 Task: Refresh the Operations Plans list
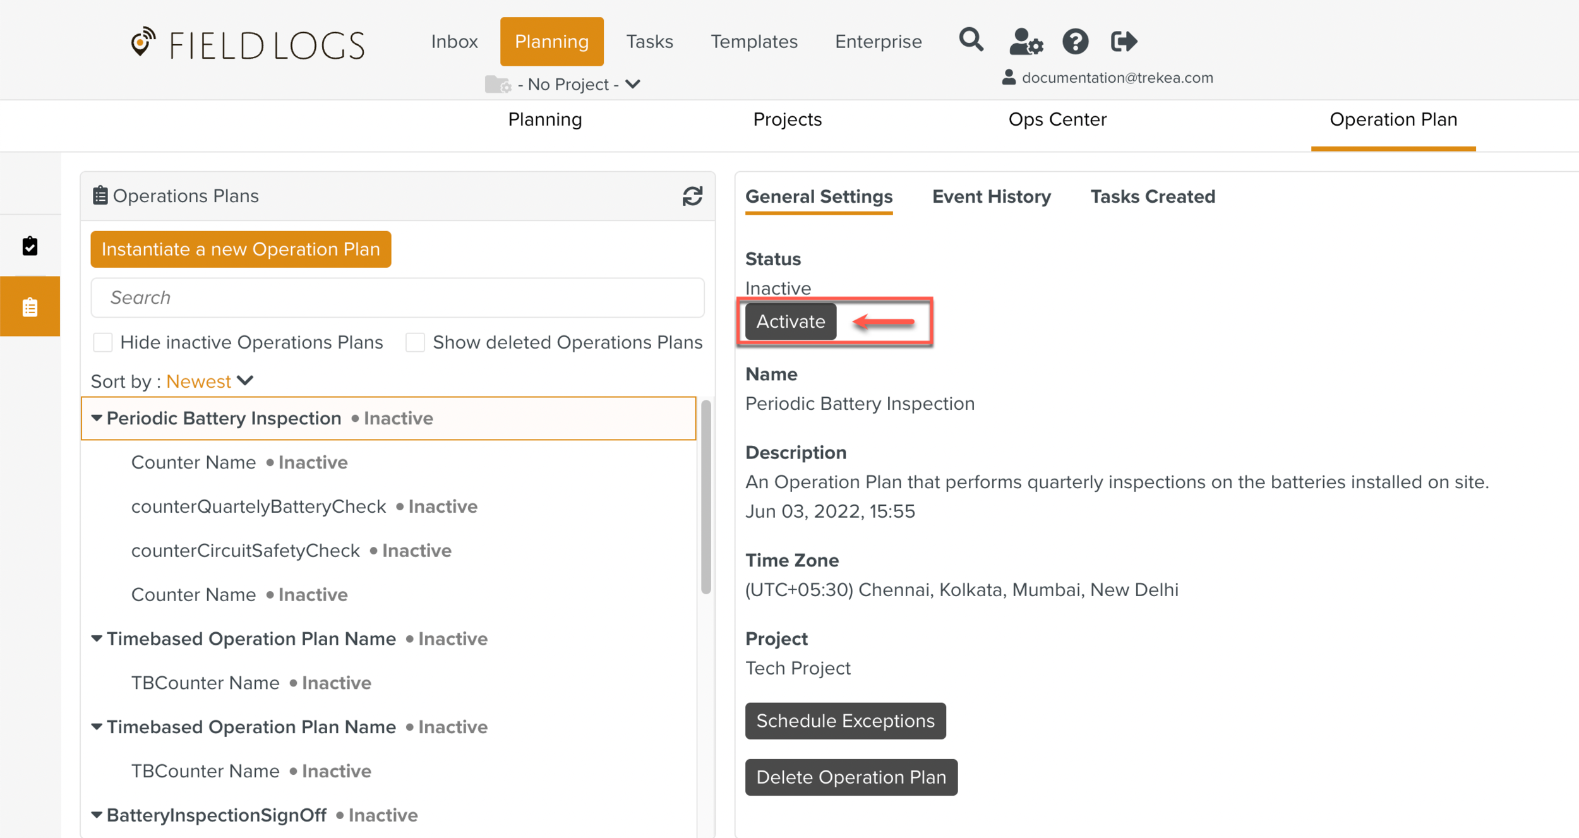click(692, 196)
